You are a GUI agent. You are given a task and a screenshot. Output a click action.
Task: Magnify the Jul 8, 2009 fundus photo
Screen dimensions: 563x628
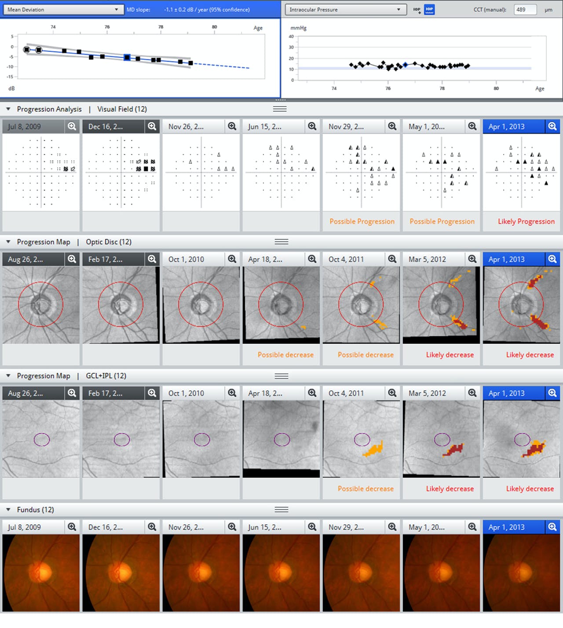coord(72,527)
